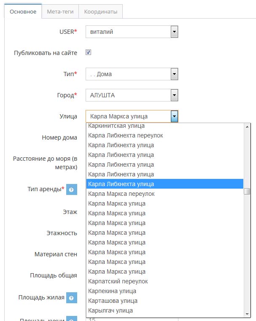Screen dimensions: 256x321
Task: Select the highlighted Карла Либкнехта улица entry
Action: coord(165,184)
